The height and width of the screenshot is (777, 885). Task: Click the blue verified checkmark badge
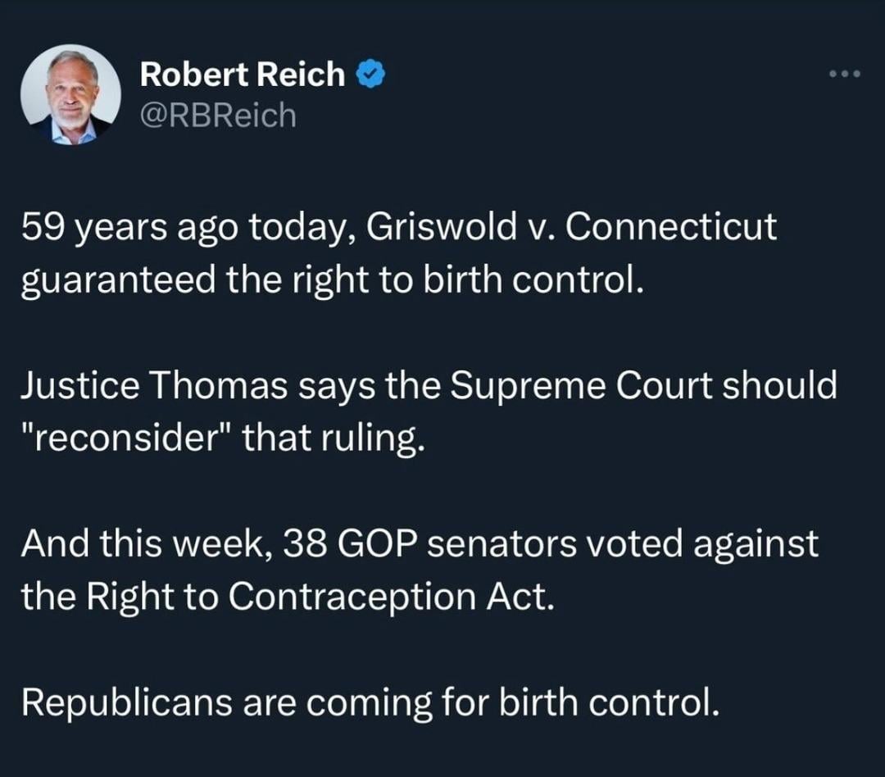[371, 74]
